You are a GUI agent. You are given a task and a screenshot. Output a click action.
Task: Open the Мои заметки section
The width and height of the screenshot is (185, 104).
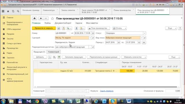(92, 23)
